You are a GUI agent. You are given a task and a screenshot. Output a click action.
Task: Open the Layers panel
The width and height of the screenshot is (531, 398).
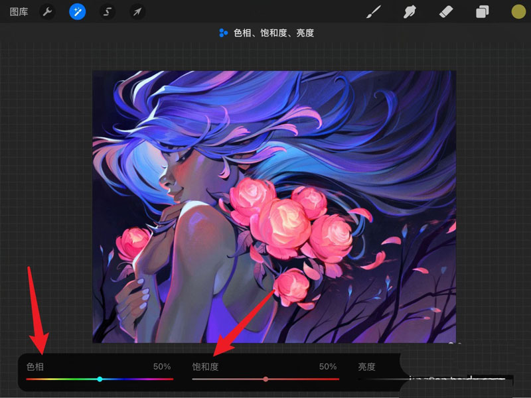coord(482,11)
